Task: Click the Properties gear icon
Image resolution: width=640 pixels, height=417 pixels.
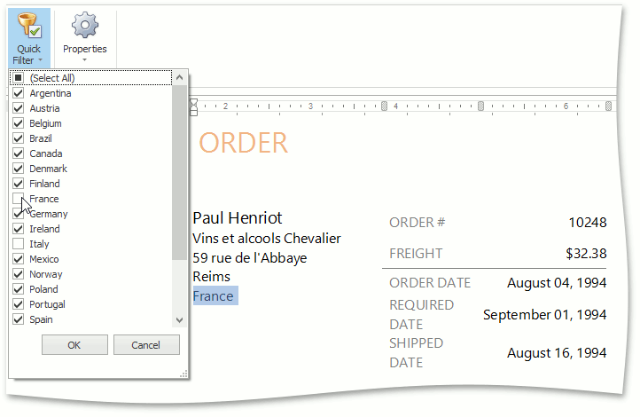Action: tap(84, 24)
